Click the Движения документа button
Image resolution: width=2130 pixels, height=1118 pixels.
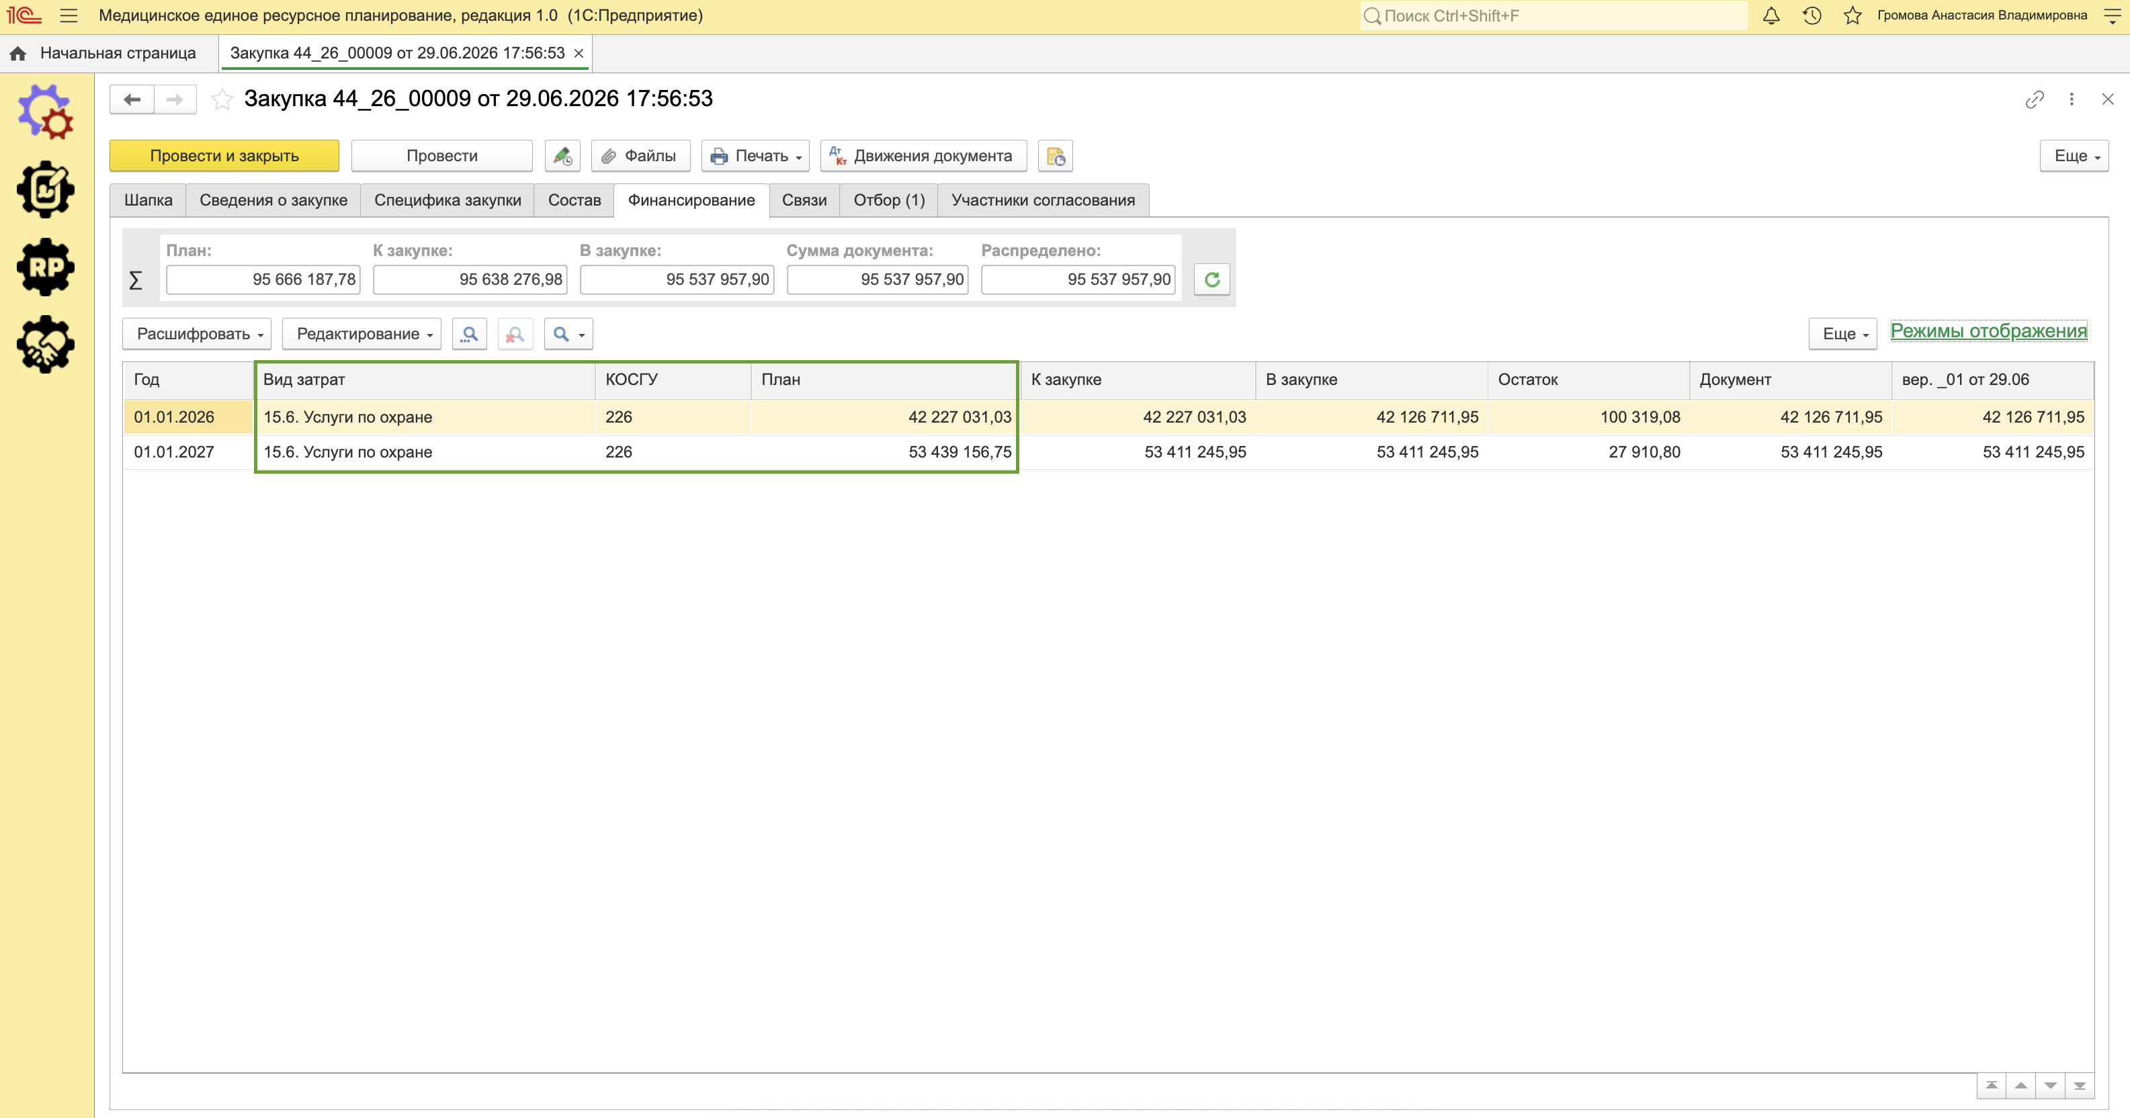point(923,155)
